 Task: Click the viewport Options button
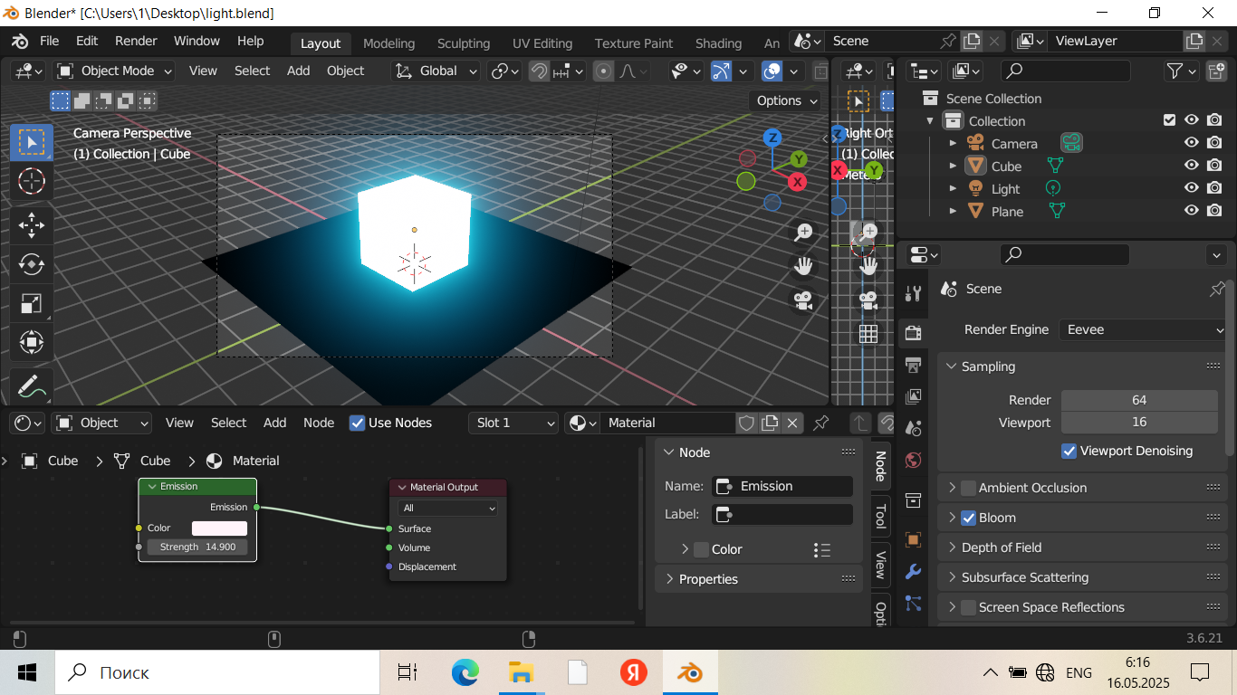(785, 100)
